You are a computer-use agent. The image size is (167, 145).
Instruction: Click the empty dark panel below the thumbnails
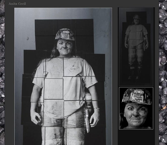pyautogui.click(x=136, y=137)
